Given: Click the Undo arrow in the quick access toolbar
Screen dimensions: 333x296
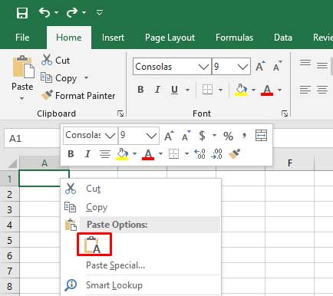Looking at the screenshot, I should [45, 12].
